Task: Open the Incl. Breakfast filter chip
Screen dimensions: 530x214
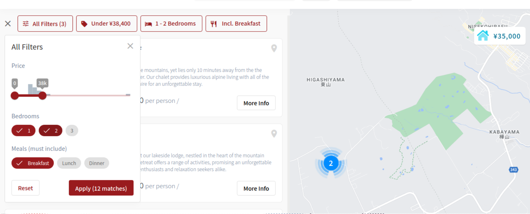Action: click(236, 24)
